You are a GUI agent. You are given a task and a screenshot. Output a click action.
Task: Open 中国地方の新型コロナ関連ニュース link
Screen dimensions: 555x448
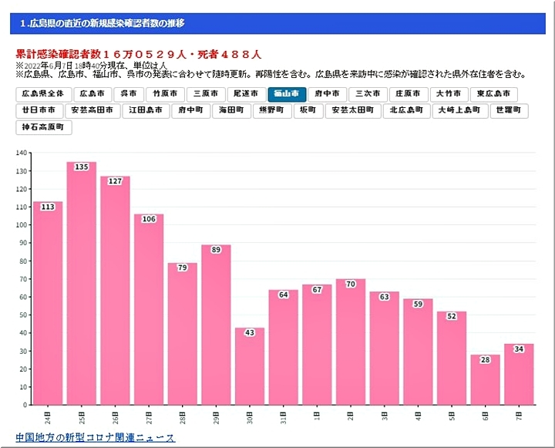coord(96,438)
